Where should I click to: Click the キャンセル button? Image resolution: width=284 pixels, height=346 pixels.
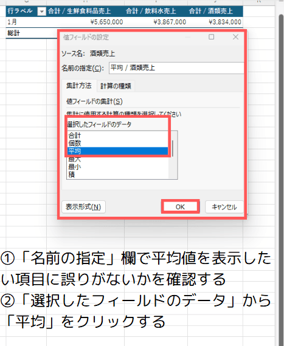(x=224, y=207)
